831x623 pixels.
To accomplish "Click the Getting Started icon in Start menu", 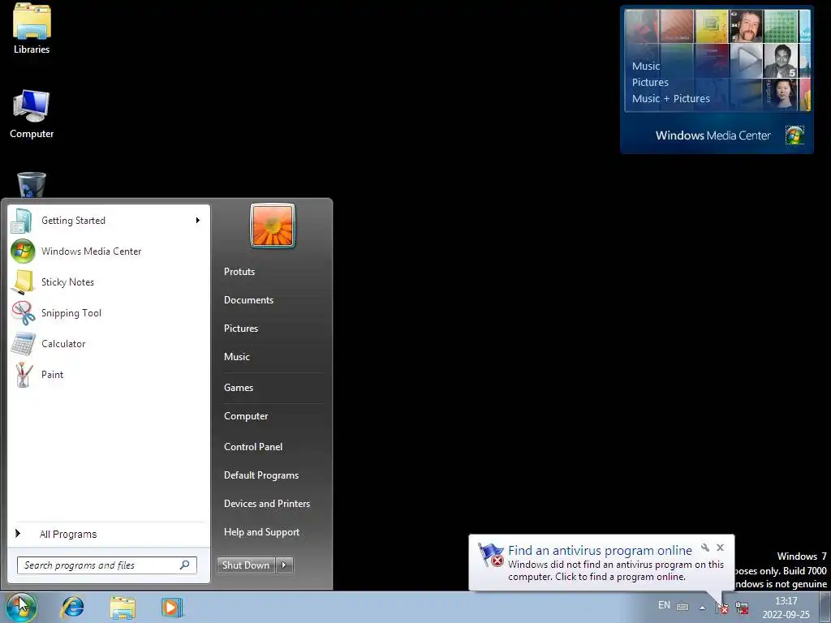I will [22, 221].
